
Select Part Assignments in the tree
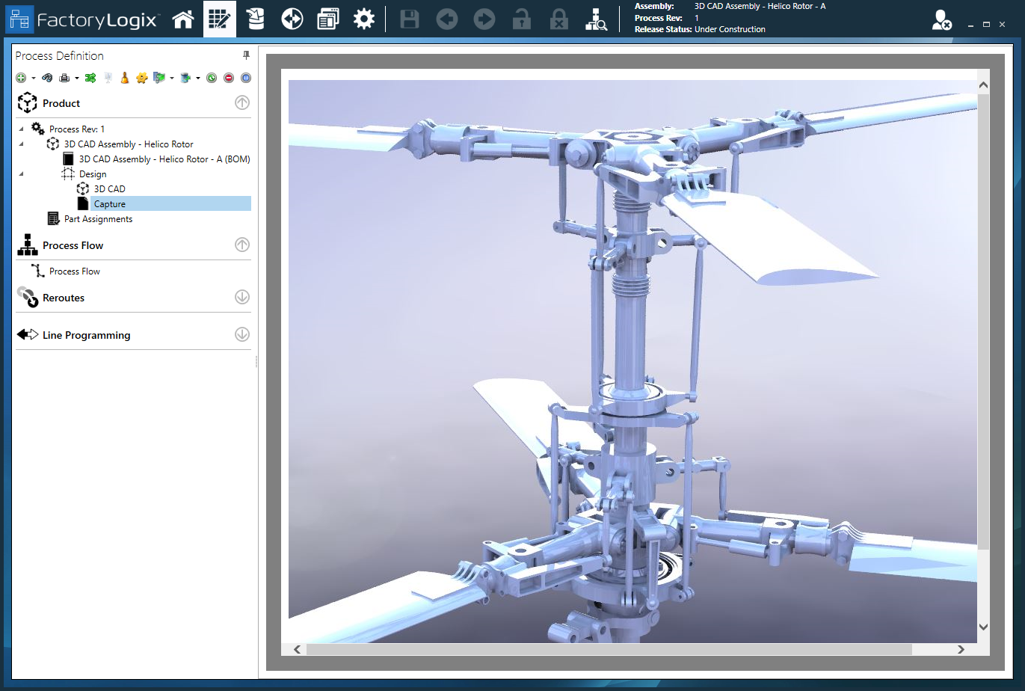click(98, 218)
